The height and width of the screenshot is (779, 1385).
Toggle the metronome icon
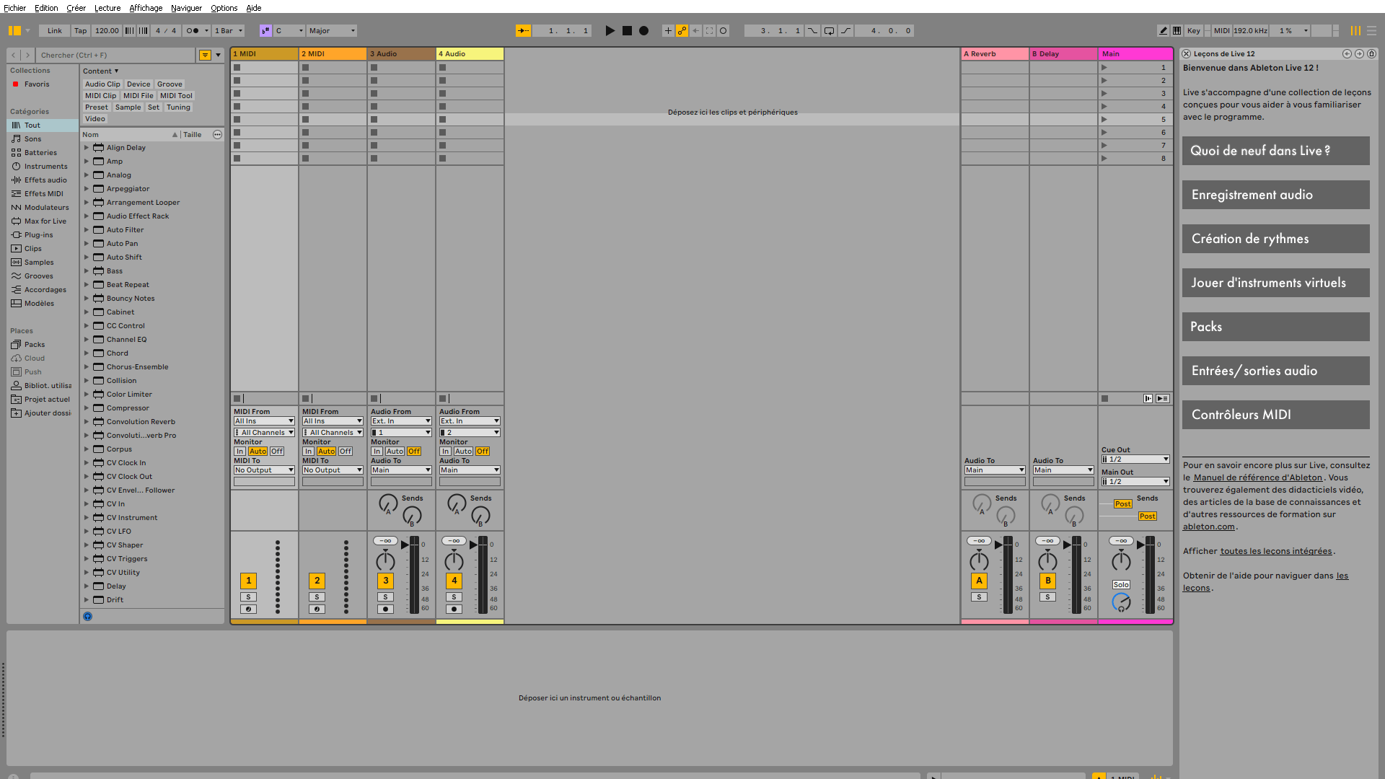tap(193, 31)
